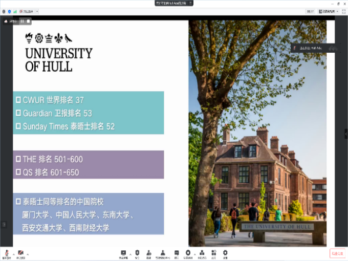Viewport: 348px width, 261px height.
Task: Open the meeting info icon at top left
Action: click(4, 11)
